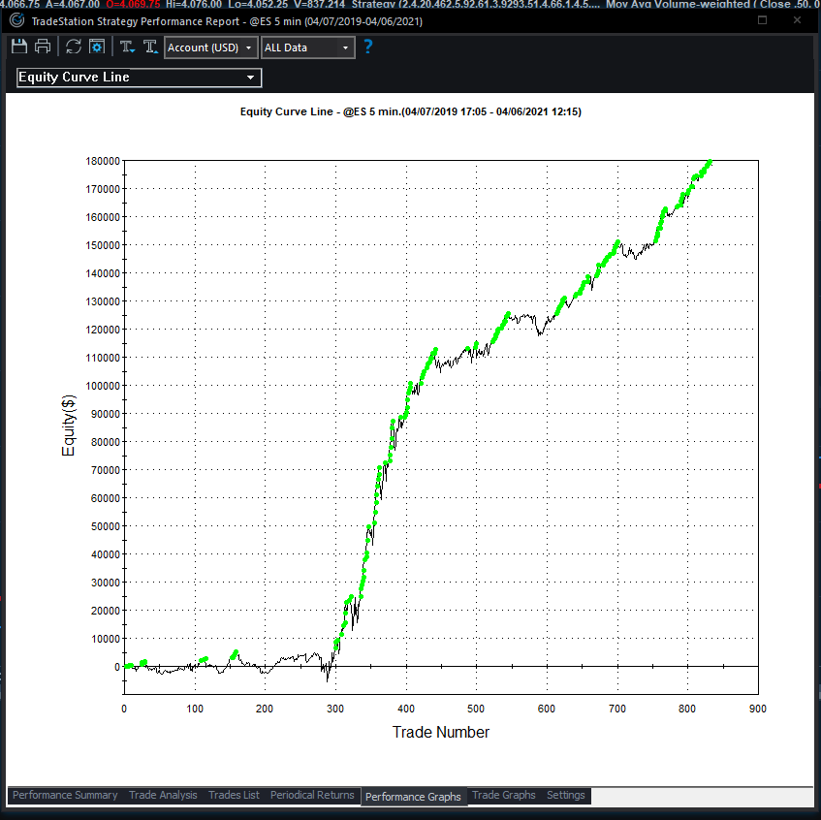The width and height of the screenshot is (821, 820).
Task: Open Help using the question mark icon
Action: (x=366, y=46)
